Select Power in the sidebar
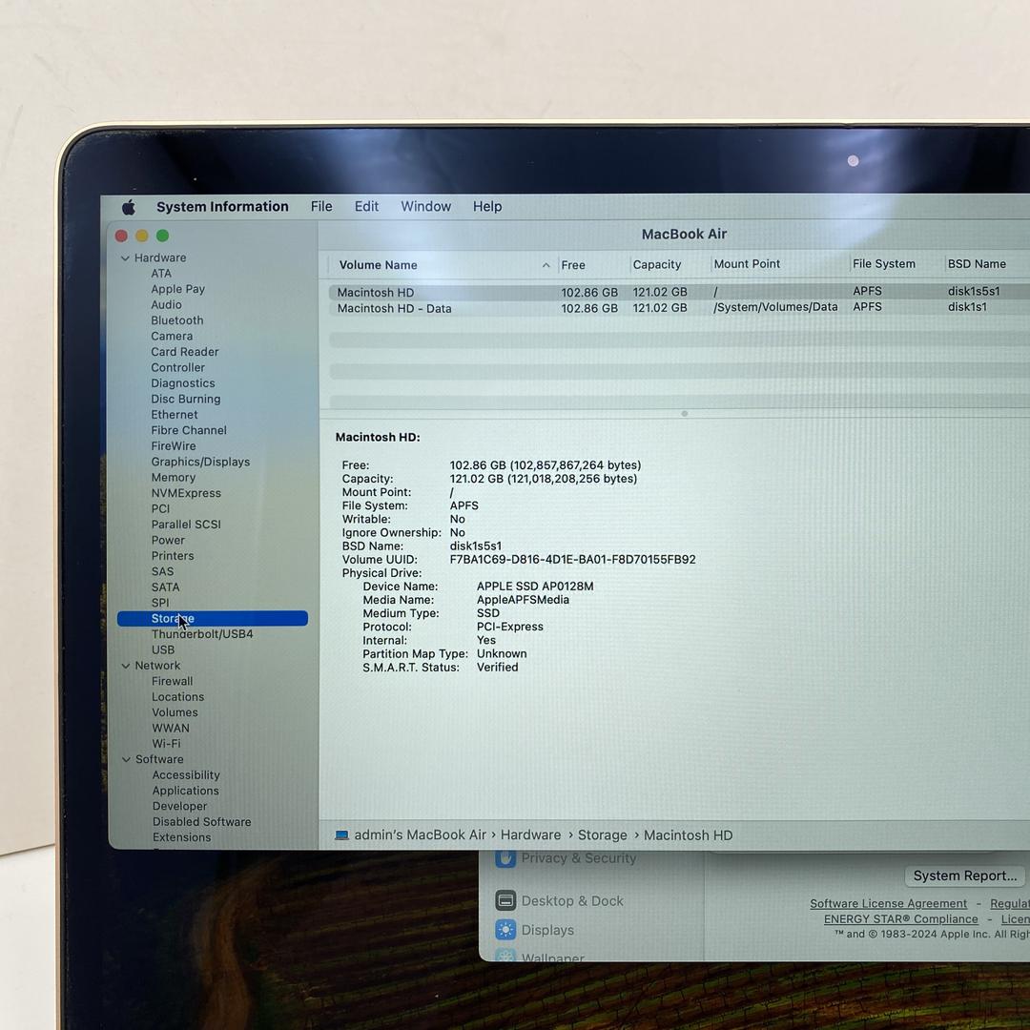The width and height of the screenshot is (1030, 1030). (168, 541)
